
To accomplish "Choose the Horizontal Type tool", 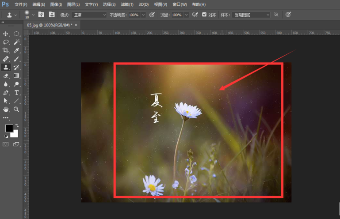I will [x=16, y=93].
